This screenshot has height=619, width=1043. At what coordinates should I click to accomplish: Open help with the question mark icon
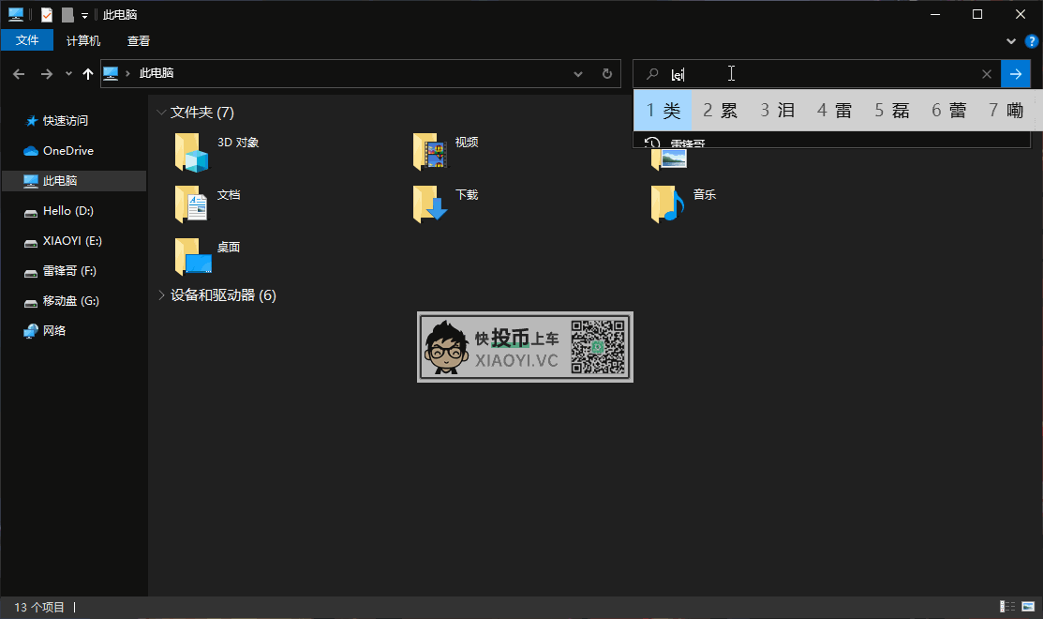click(x=1032, y=41)
